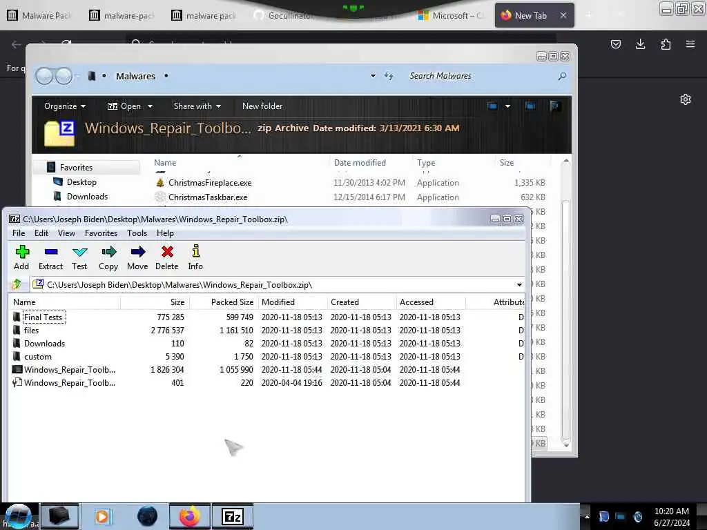Viewport: 707px width, 530px height.
Task: Switch to the Goculinator browser tab
Action: click(x=284, y=15)
